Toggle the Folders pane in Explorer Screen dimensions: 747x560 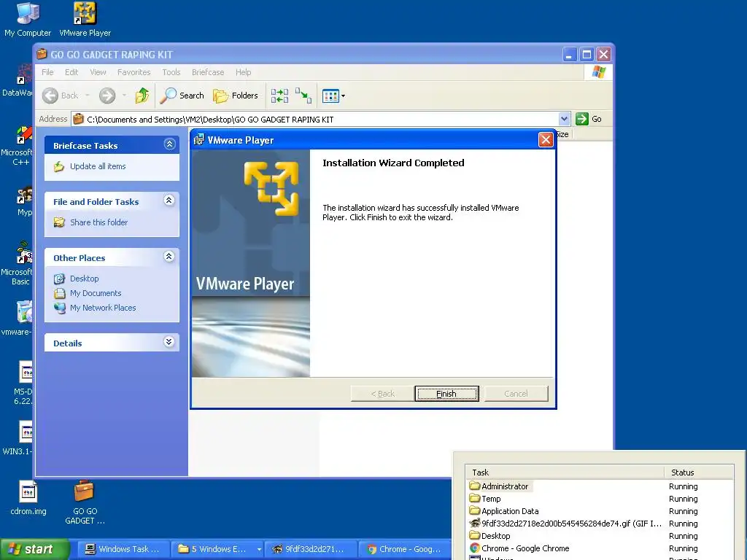236,96
